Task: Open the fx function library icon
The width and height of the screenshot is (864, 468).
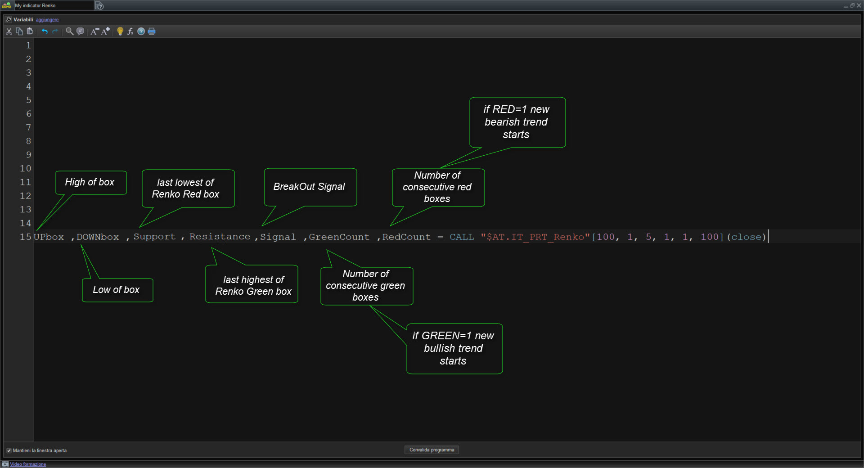Action: tap(130, 31)
